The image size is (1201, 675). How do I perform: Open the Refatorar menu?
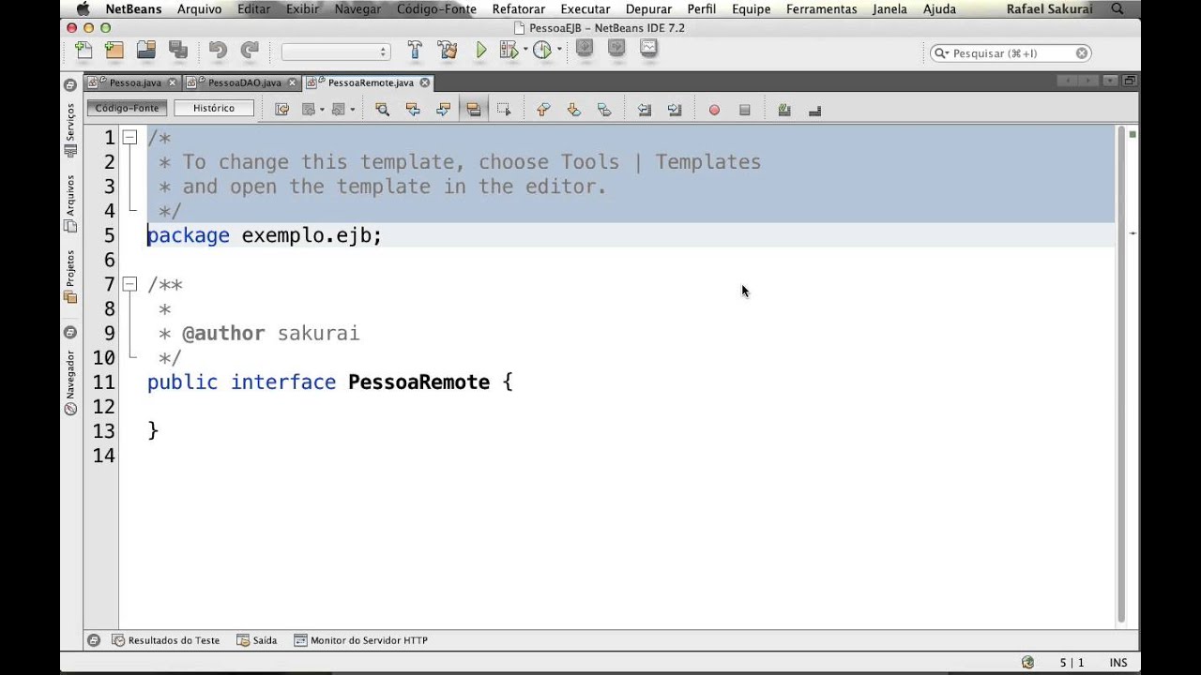click(x=519, y=9)
